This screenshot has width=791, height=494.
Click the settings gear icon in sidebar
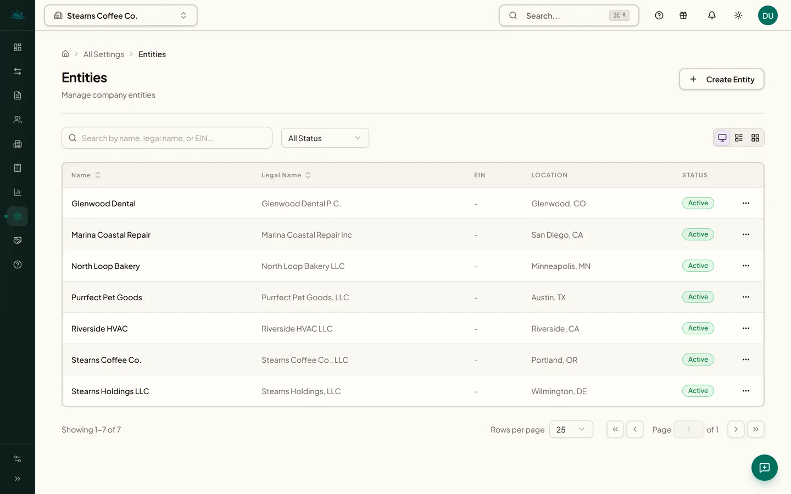click(x=18, y=216)
